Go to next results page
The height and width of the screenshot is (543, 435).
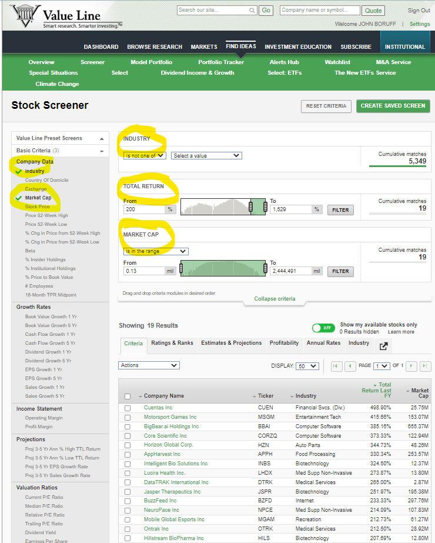point(412,366)
